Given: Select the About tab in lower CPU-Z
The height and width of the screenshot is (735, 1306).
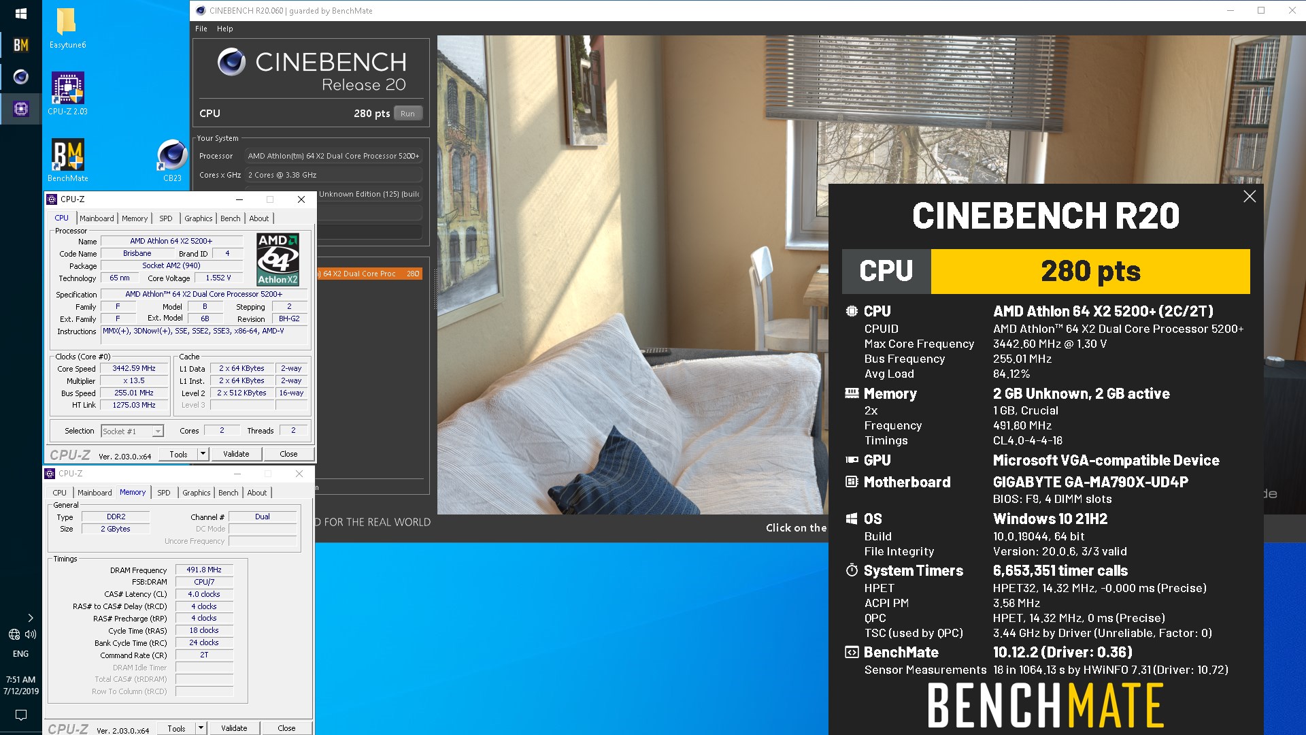Looking at the screenshot, I should 257,493.
